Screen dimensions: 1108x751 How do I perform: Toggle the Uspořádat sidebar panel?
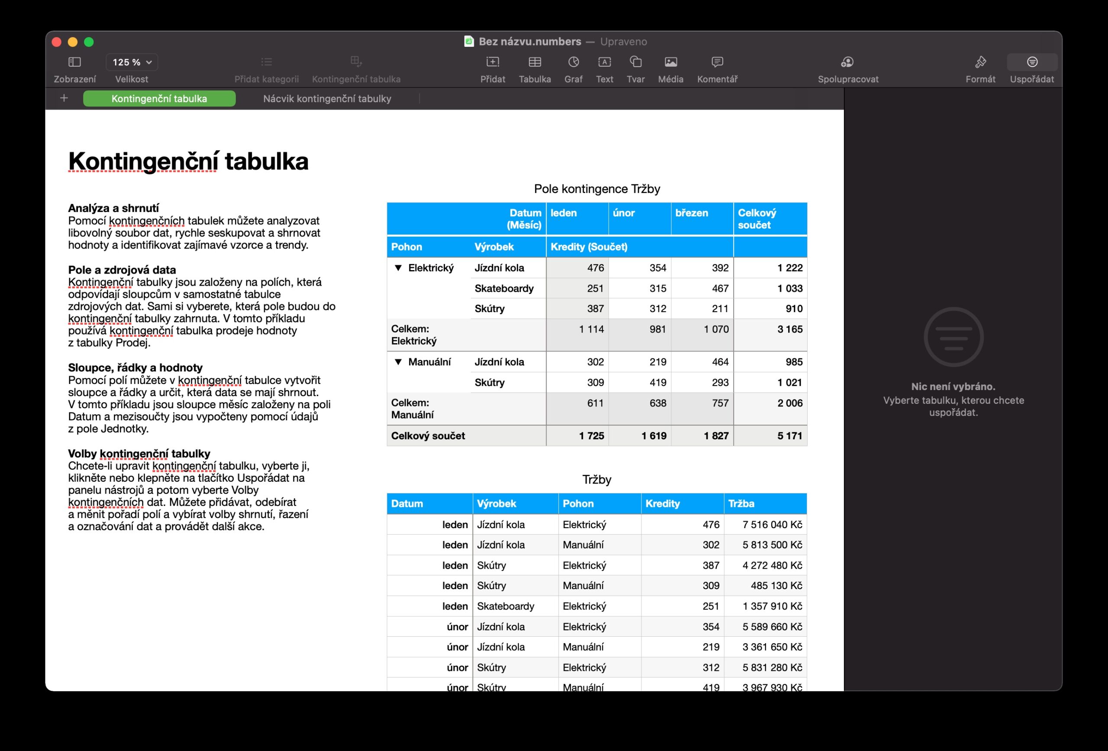pyautogui.click(x=1032, y=62)
